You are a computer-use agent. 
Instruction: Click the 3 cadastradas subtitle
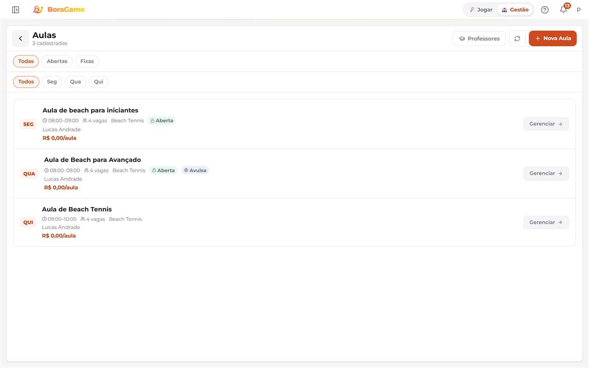(x=50, y=43)
